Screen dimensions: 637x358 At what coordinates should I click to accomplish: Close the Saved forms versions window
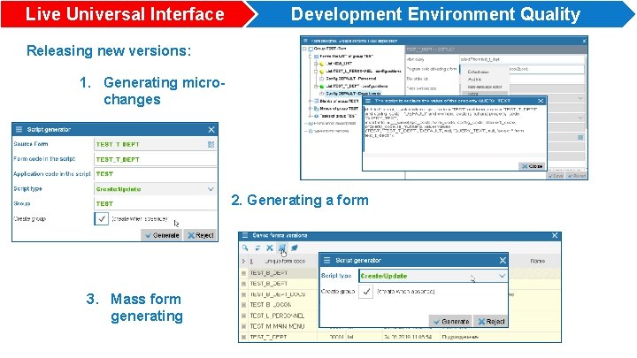[x=555, y=235]
